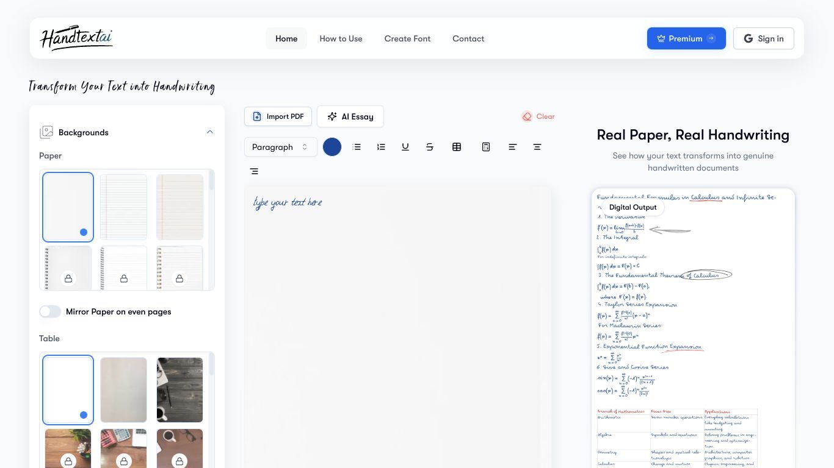834x468 pixels.
Task: Click the handwritten calculus sample preview
Action: tap(693, 328)
